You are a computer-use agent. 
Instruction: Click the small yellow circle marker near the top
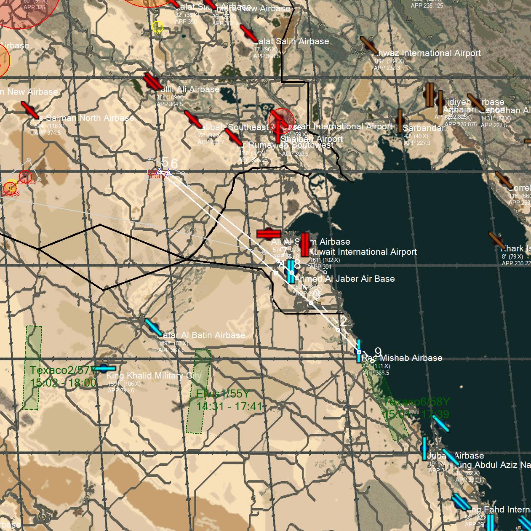[157, 27]
